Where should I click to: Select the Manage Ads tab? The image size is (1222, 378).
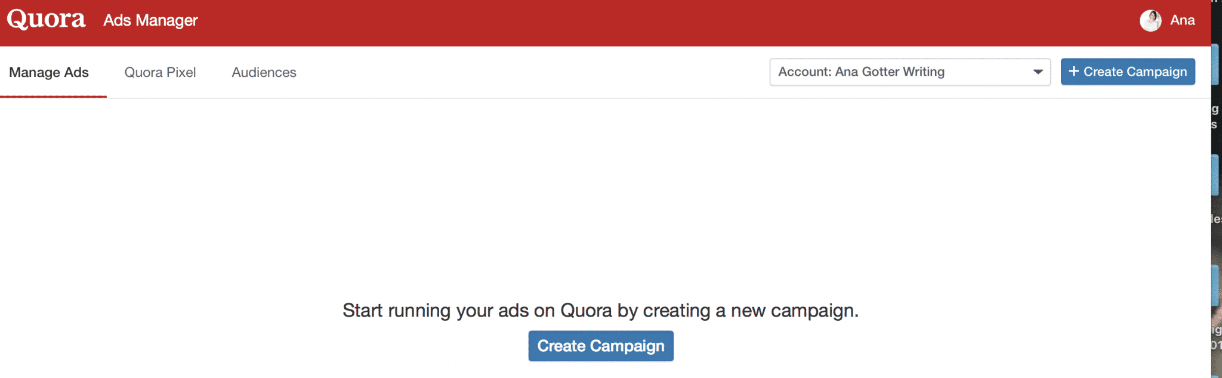click(x=48, y=72)
